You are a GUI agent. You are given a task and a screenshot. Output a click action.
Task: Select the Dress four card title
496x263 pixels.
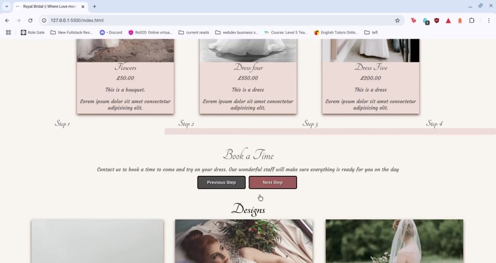(x=248, y=67)
